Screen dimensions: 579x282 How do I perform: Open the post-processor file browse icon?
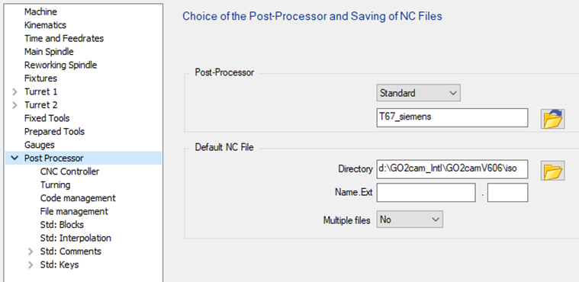tap(552, 118)
